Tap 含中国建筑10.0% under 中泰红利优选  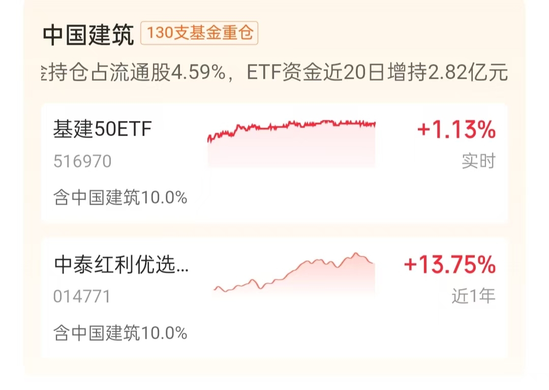[x=120, y=333]
